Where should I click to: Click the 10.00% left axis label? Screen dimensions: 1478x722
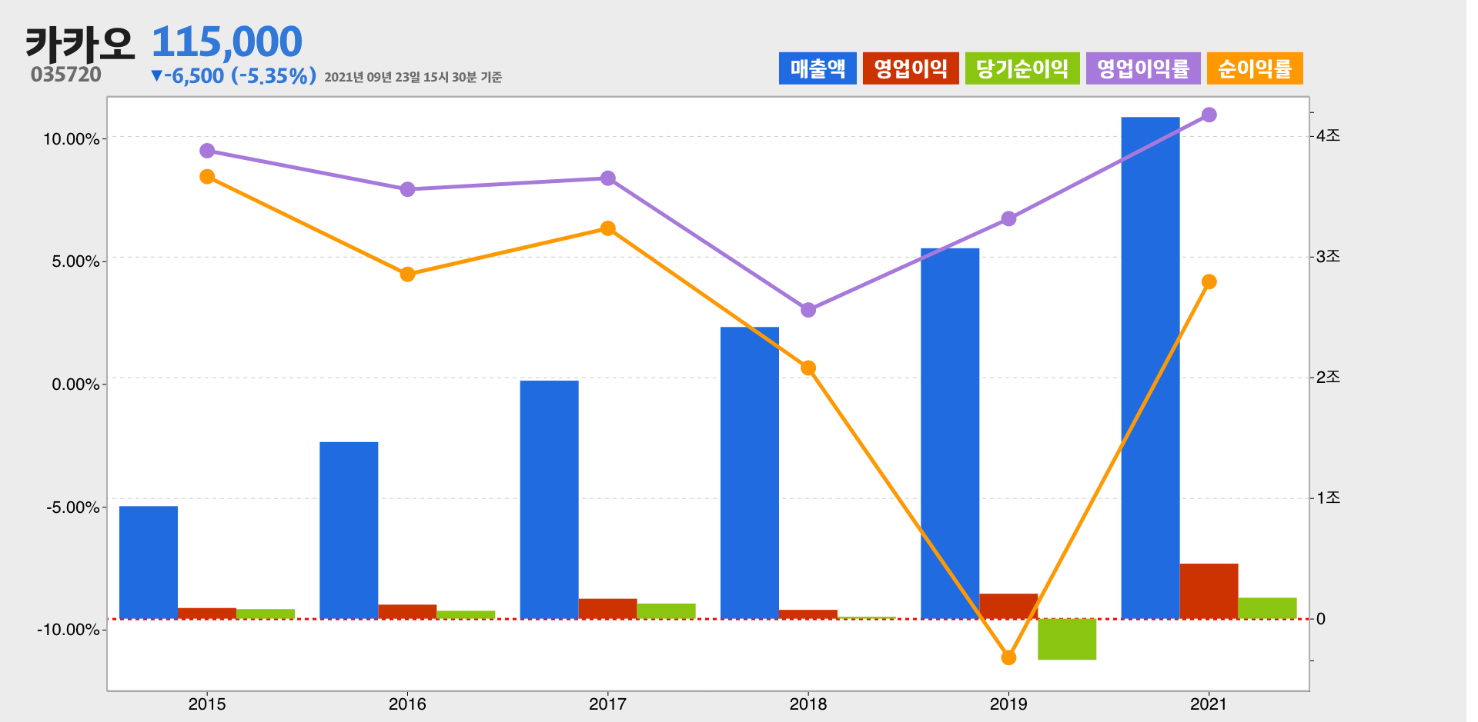point(72,139)
